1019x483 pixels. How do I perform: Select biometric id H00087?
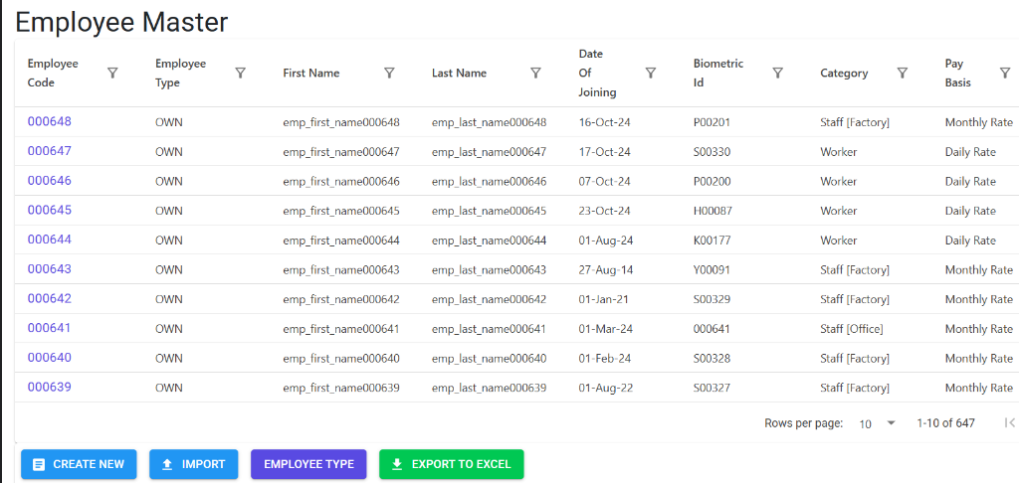pos(713,211)
